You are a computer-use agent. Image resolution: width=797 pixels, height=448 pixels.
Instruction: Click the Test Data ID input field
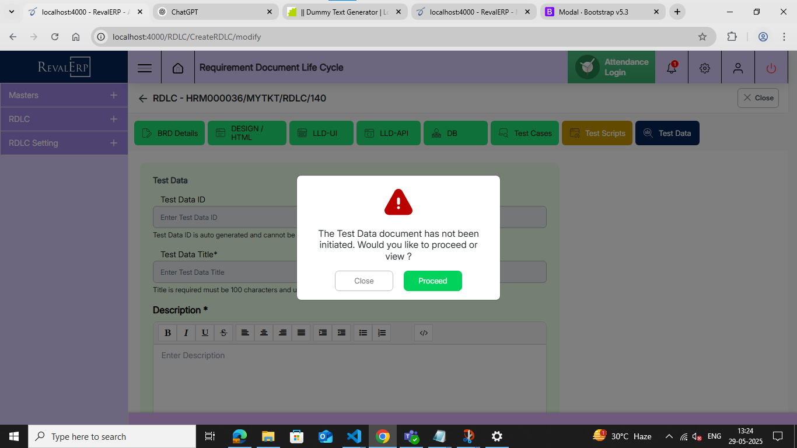coord(225,217)
